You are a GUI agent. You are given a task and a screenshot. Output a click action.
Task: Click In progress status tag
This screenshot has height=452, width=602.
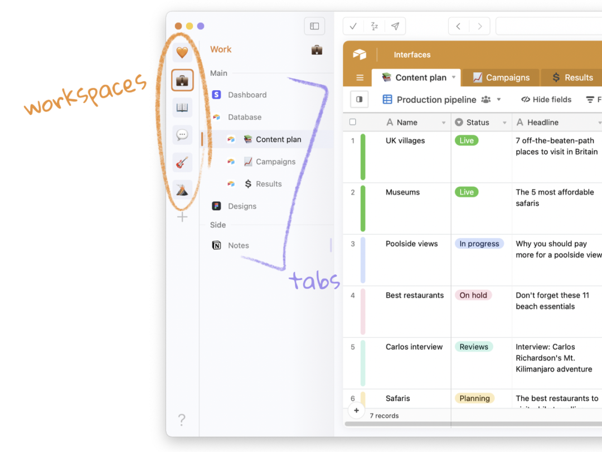point(479,244)
